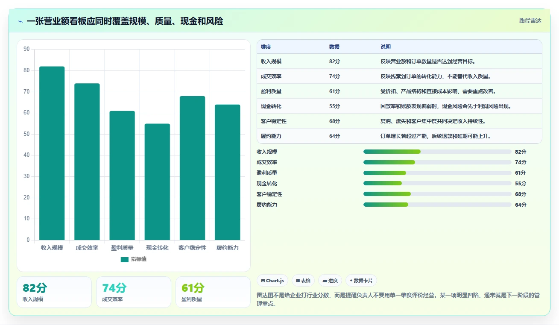
Task: Click the 收入规模 progress bar
Action: 437,152
